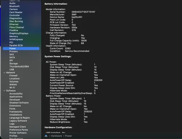
Task: Select the Wi-Fi item under Network
Action: 12,88
